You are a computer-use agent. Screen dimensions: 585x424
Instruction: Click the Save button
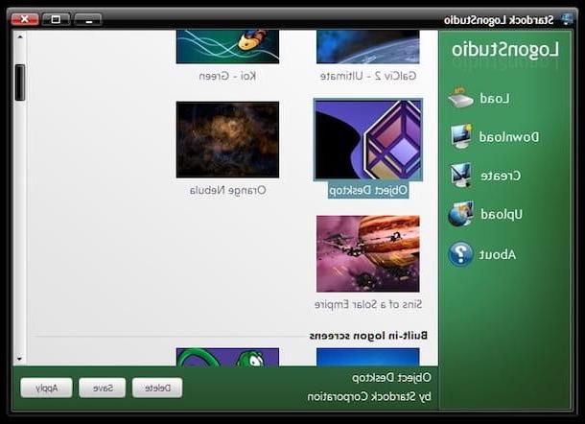pyautogui.click(x=103, y=388)
